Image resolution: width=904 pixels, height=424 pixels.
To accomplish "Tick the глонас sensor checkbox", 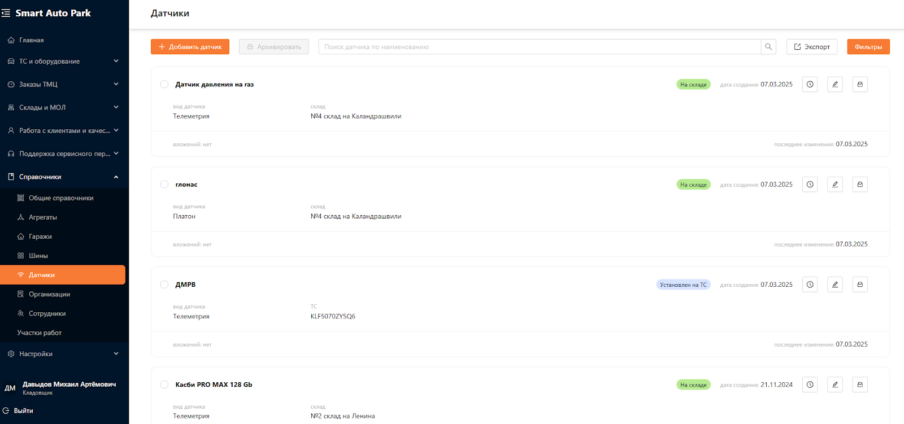I will (x=164, y=185).
